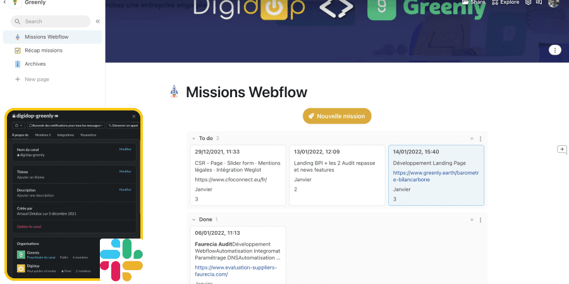
Task: Click Modifier next to Description
Action: click(x=125, y=189)
